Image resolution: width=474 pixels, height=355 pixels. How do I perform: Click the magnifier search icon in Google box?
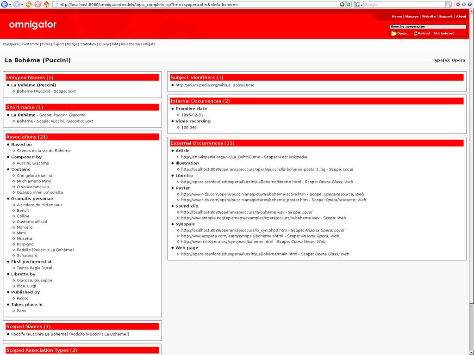tap(448, 5)
